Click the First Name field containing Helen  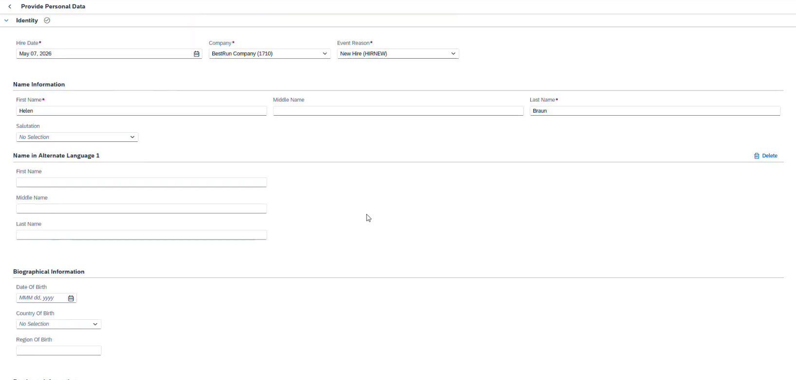pyautogui.click(x=141, y=111)
